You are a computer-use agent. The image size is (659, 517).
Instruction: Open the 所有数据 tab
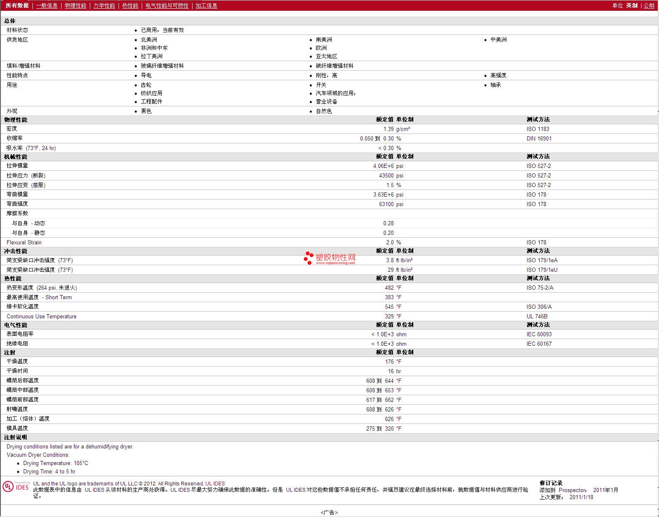coord(17,5)
